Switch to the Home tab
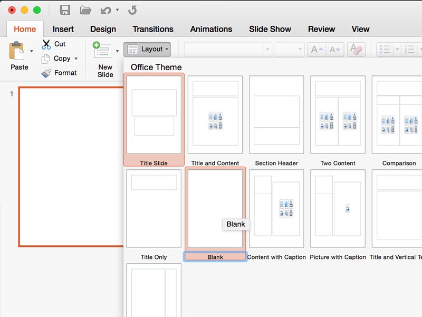Viewport: 422px width, 317px height. (x=25, y=29)
